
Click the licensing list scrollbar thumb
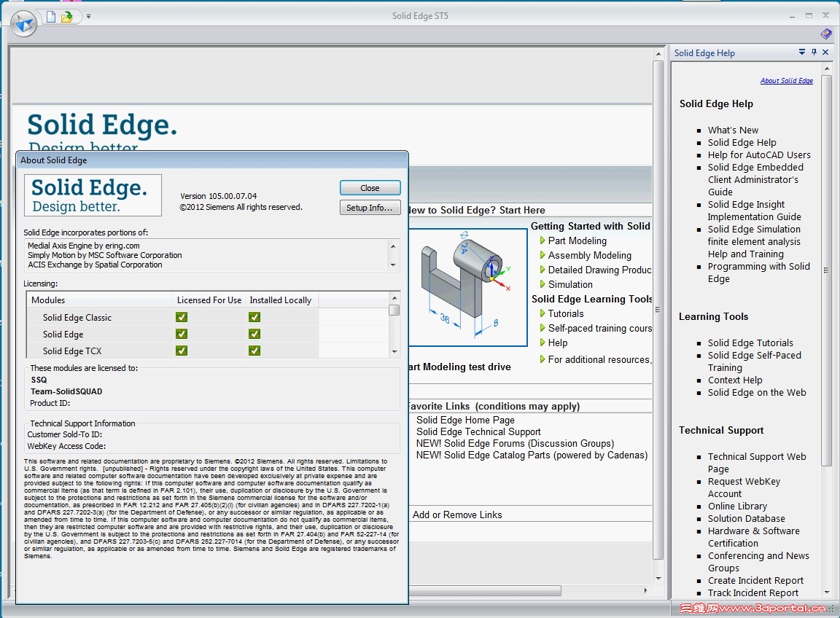[394, 310]
